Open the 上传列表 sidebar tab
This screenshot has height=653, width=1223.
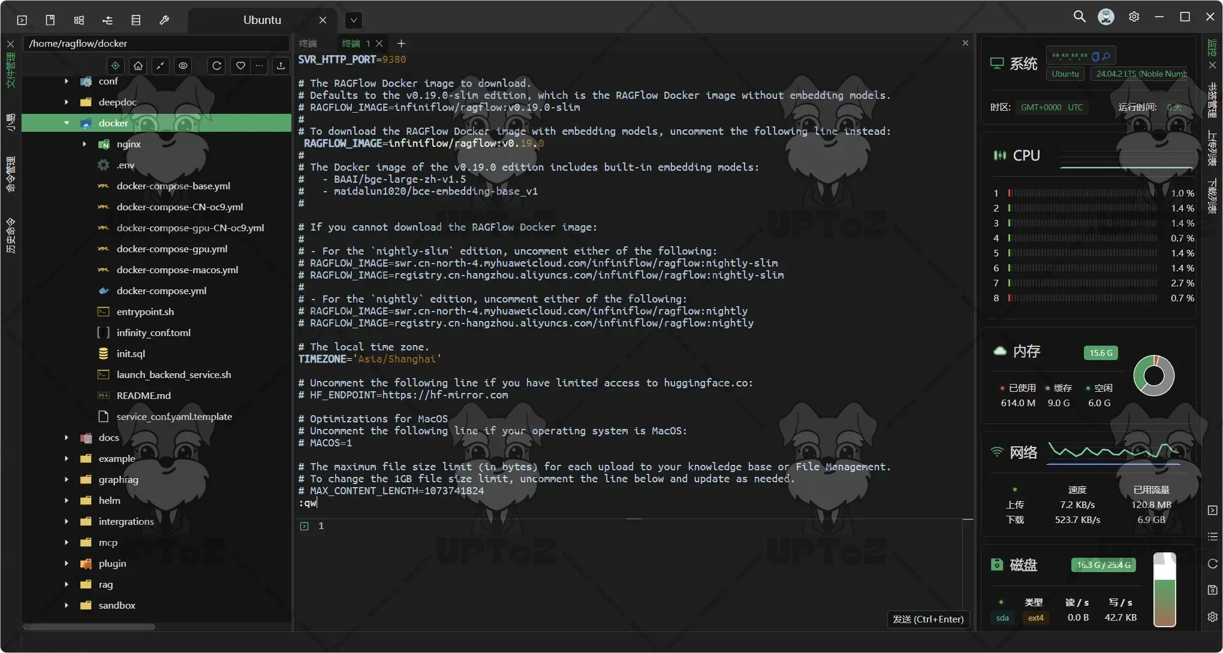1212,148
